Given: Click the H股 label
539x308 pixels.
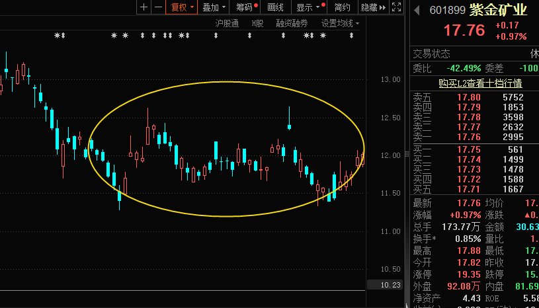Looking at the screenshot, I should 257,23.
